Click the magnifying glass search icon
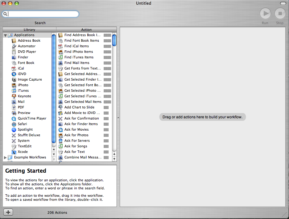This screenshot has height=219, width=289. [5, 14]
